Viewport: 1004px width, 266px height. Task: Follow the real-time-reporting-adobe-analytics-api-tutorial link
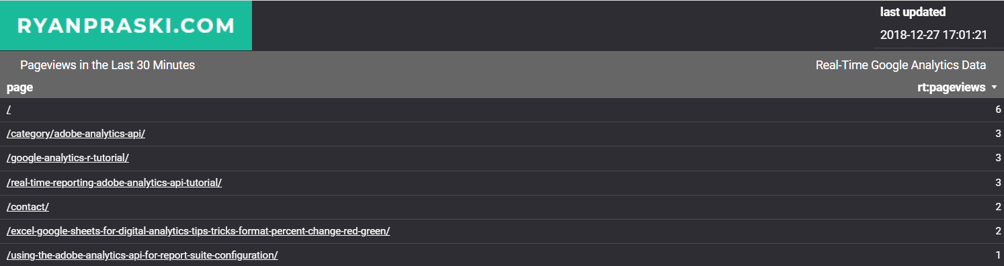click(x=114, y=182)
